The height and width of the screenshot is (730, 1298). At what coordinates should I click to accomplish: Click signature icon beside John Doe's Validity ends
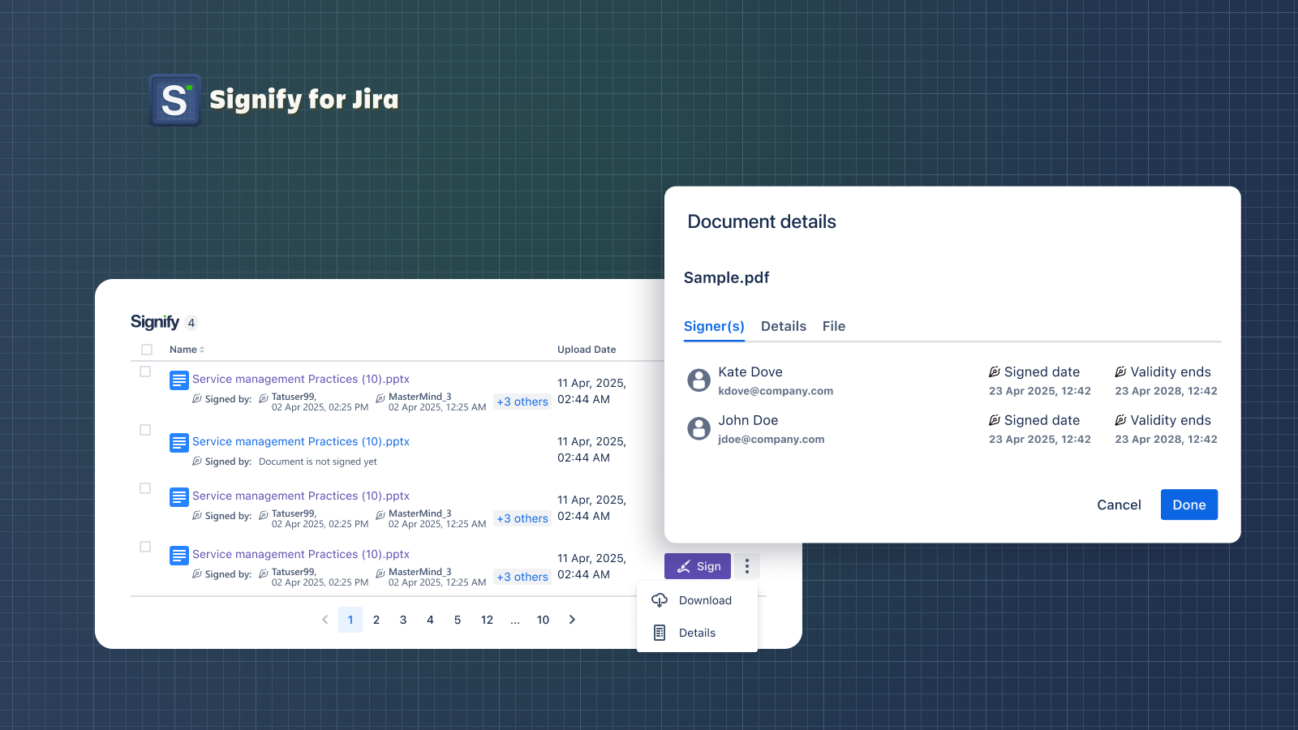point(1120,420)
